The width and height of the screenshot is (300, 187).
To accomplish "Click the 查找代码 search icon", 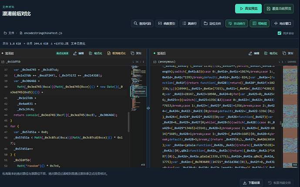I will tap(135, 24).
